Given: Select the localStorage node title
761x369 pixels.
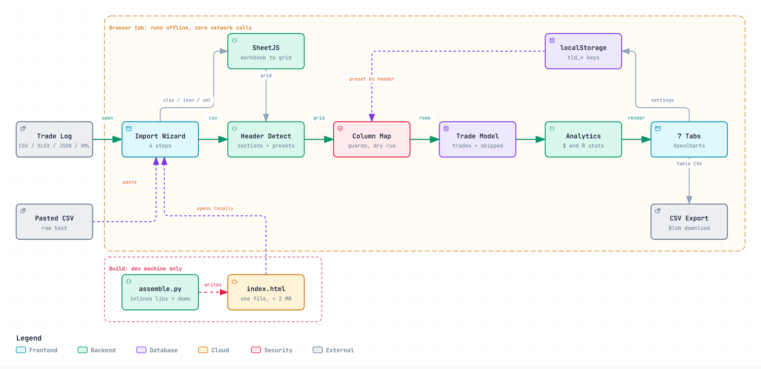Looking at the screenshot, I should point(583,48).
